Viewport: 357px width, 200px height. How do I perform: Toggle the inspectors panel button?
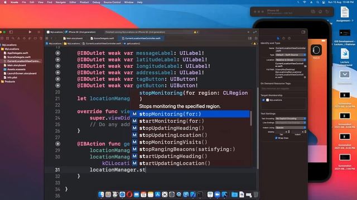tap(303, 32)
